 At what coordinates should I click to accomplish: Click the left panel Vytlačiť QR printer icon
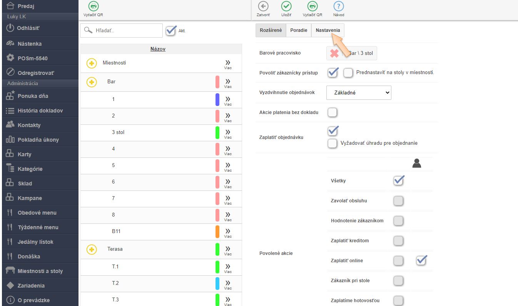[x=93, y=7]
